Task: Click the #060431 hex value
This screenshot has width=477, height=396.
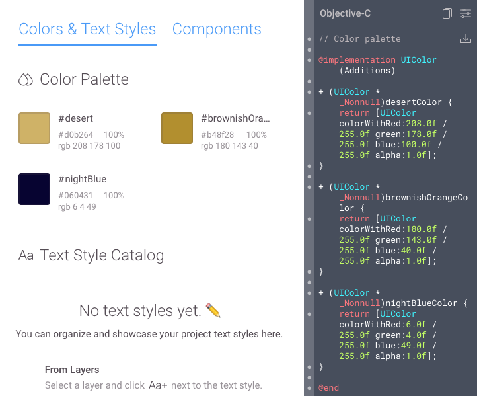Action: [x=75, y=196]
